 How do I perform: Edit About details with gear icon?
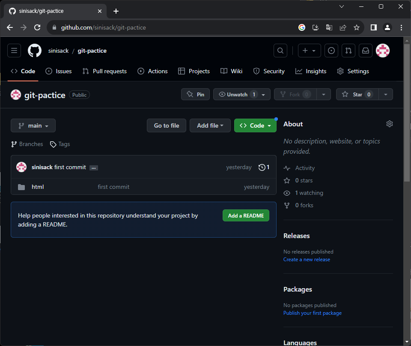pyautogui.click(x=390, y=124)
